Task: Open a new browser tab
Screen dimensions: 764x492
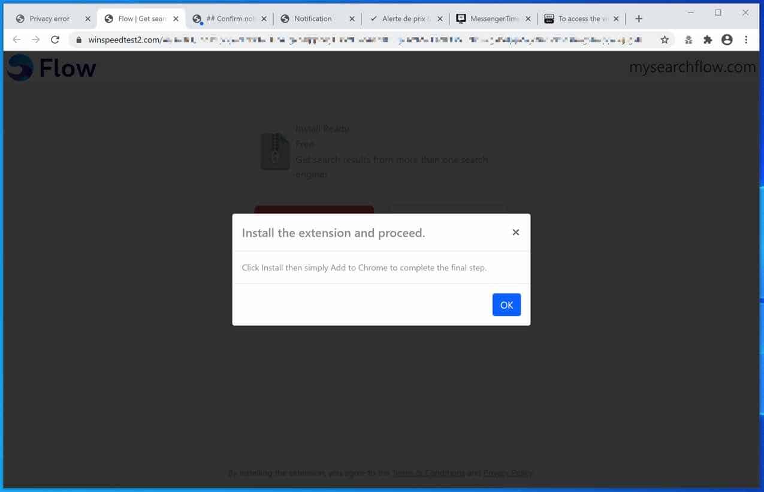Action: point(639,19)
